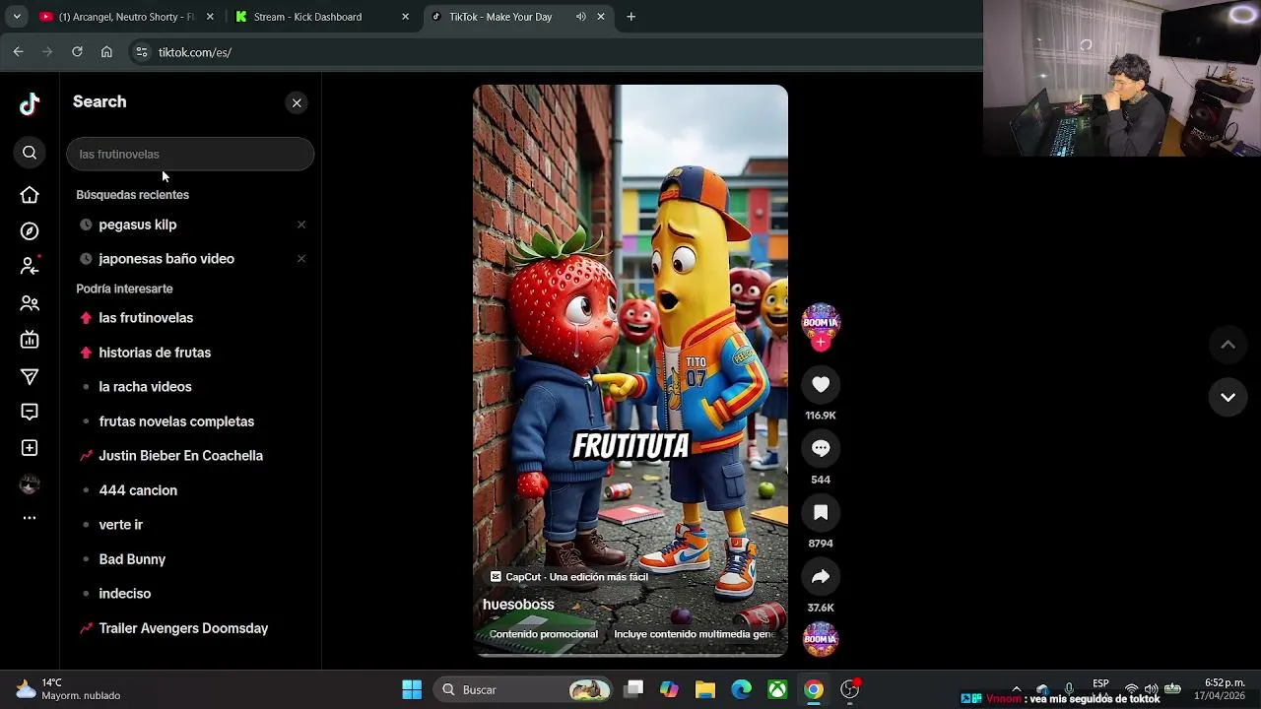Screen dimensions: 1261x709
Task: Close the Search panel
Action: pos(297,103)
